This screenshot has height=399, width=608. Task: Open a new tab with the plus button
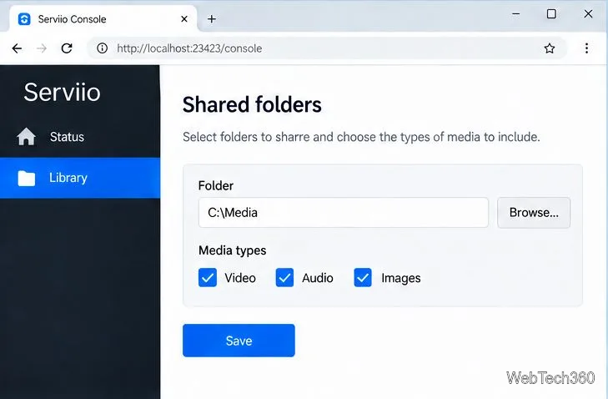[212, 19]
